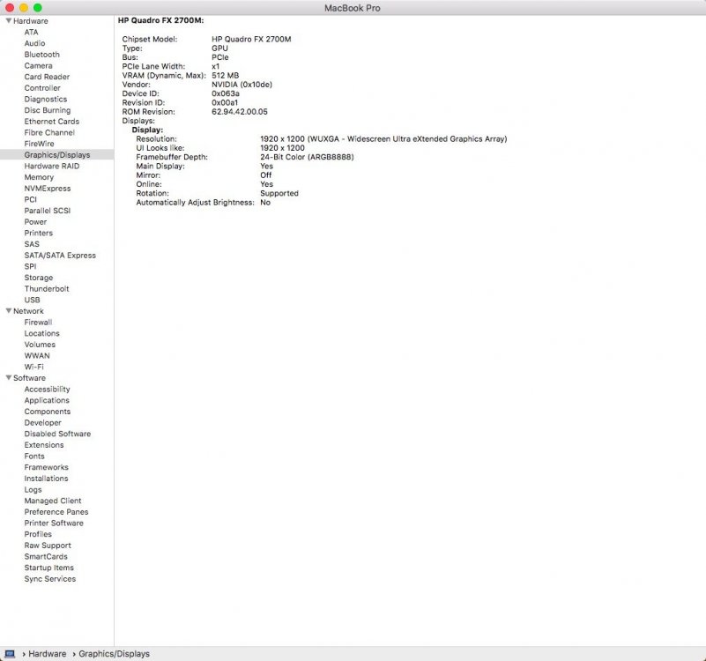Collapse the Software section triangle
Viewport: 706px width, 661px height.
(x=9, y=378)
